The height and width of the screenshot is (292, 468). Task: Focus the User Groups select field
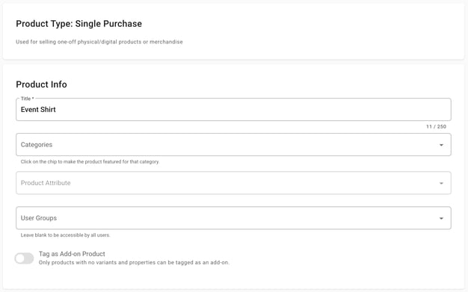(233, 218)
